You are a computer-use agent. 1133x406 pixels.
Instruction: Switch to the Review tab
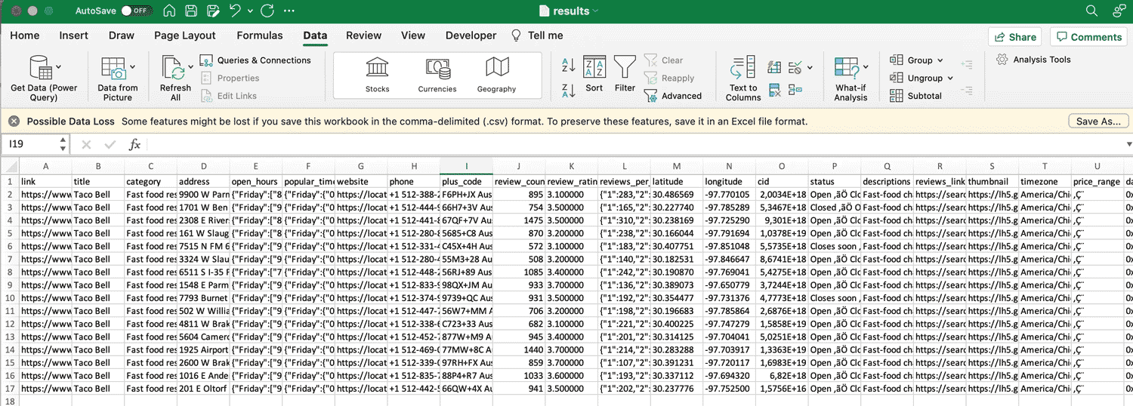click(364, 35)
